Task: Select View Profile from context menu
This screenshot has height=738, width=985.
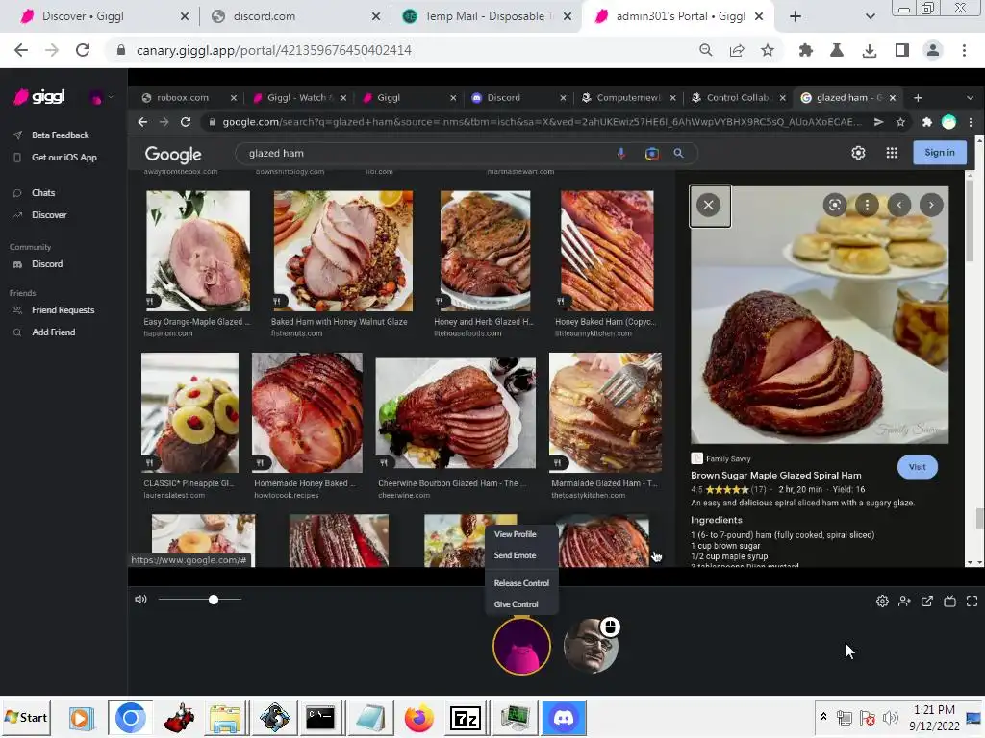Action: [516, 534]
